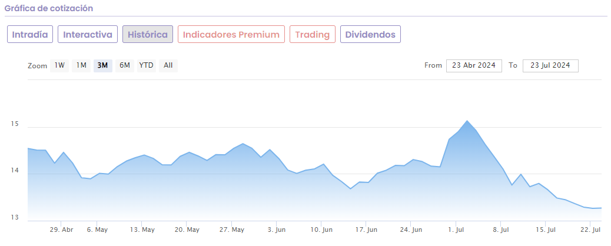Viewport: 611px width, 246px height.
Task: Click the 22. Jul x-axis label
Action: pyautogui.click(x=591, y=230)
